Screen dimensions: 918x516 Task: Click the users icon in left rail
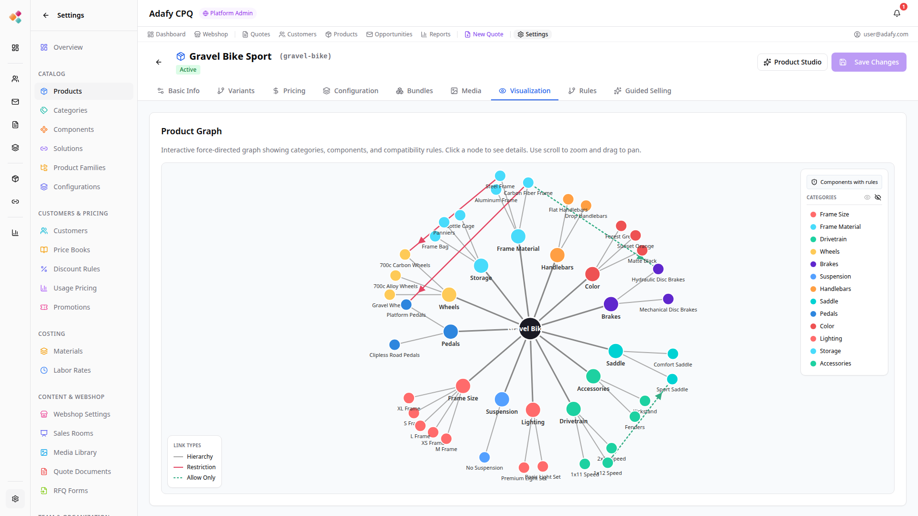coord(15,79)
